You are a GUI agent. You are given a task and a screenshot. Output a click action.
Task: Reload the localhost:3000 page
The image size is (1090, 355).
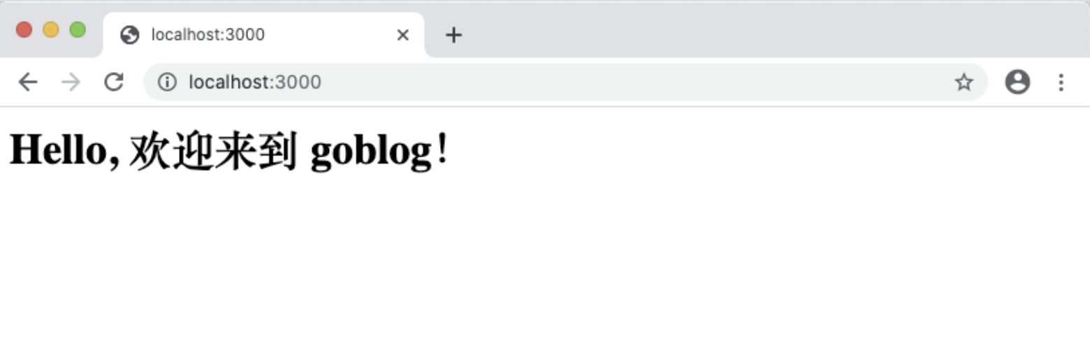click(x=113, y=82)
